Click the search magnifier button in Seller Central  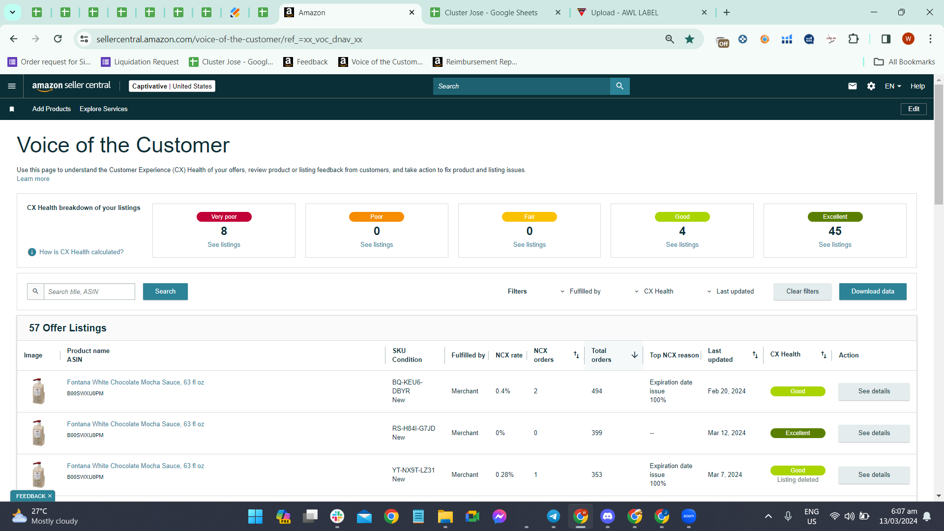coord(619,86)
